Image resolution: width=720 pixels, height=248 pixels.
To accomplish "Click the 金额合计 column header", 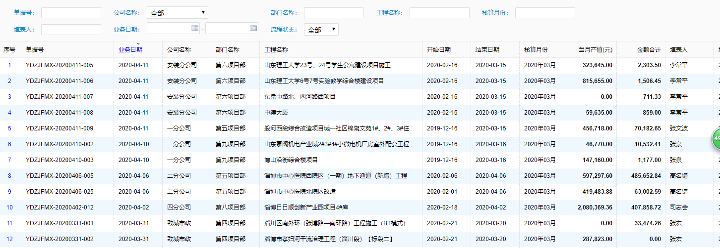I will click(x=649, y=50).
